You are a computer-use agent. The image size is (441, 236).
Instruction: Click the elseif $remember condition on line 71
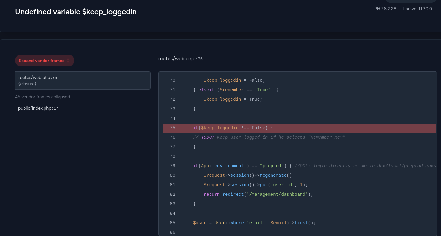coord(236,90)
